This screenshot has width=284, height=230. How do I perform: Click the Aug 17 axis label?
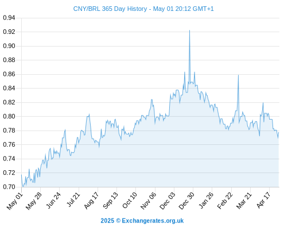point(91,200)
